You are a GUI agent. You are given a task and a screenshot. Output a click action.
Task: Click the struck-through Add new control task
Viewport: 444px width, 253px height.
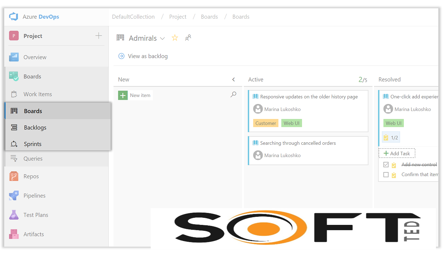click(x=419, y=164)
